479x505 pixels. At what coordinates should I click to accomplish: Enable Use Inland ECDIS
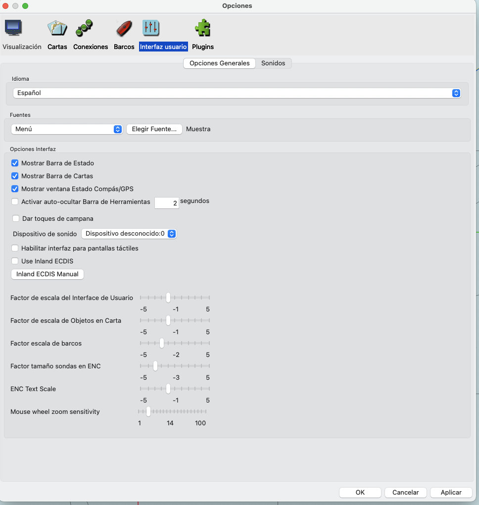click(14, 261)
